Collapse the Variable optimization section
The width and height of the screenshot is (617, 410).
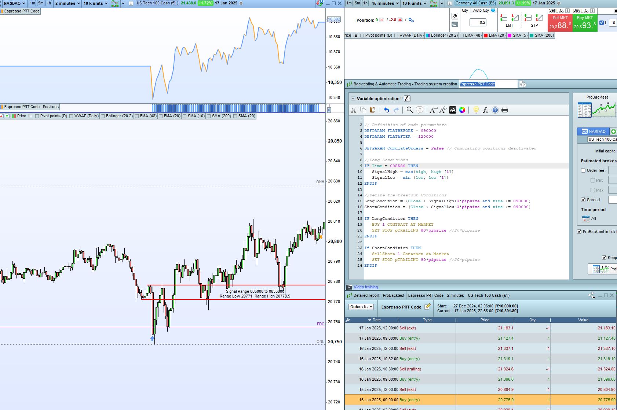(x=353, y=99)
